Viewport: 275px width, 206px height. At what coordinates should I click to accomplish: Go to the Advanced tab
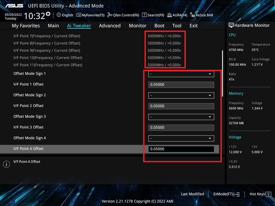[110, 26]
